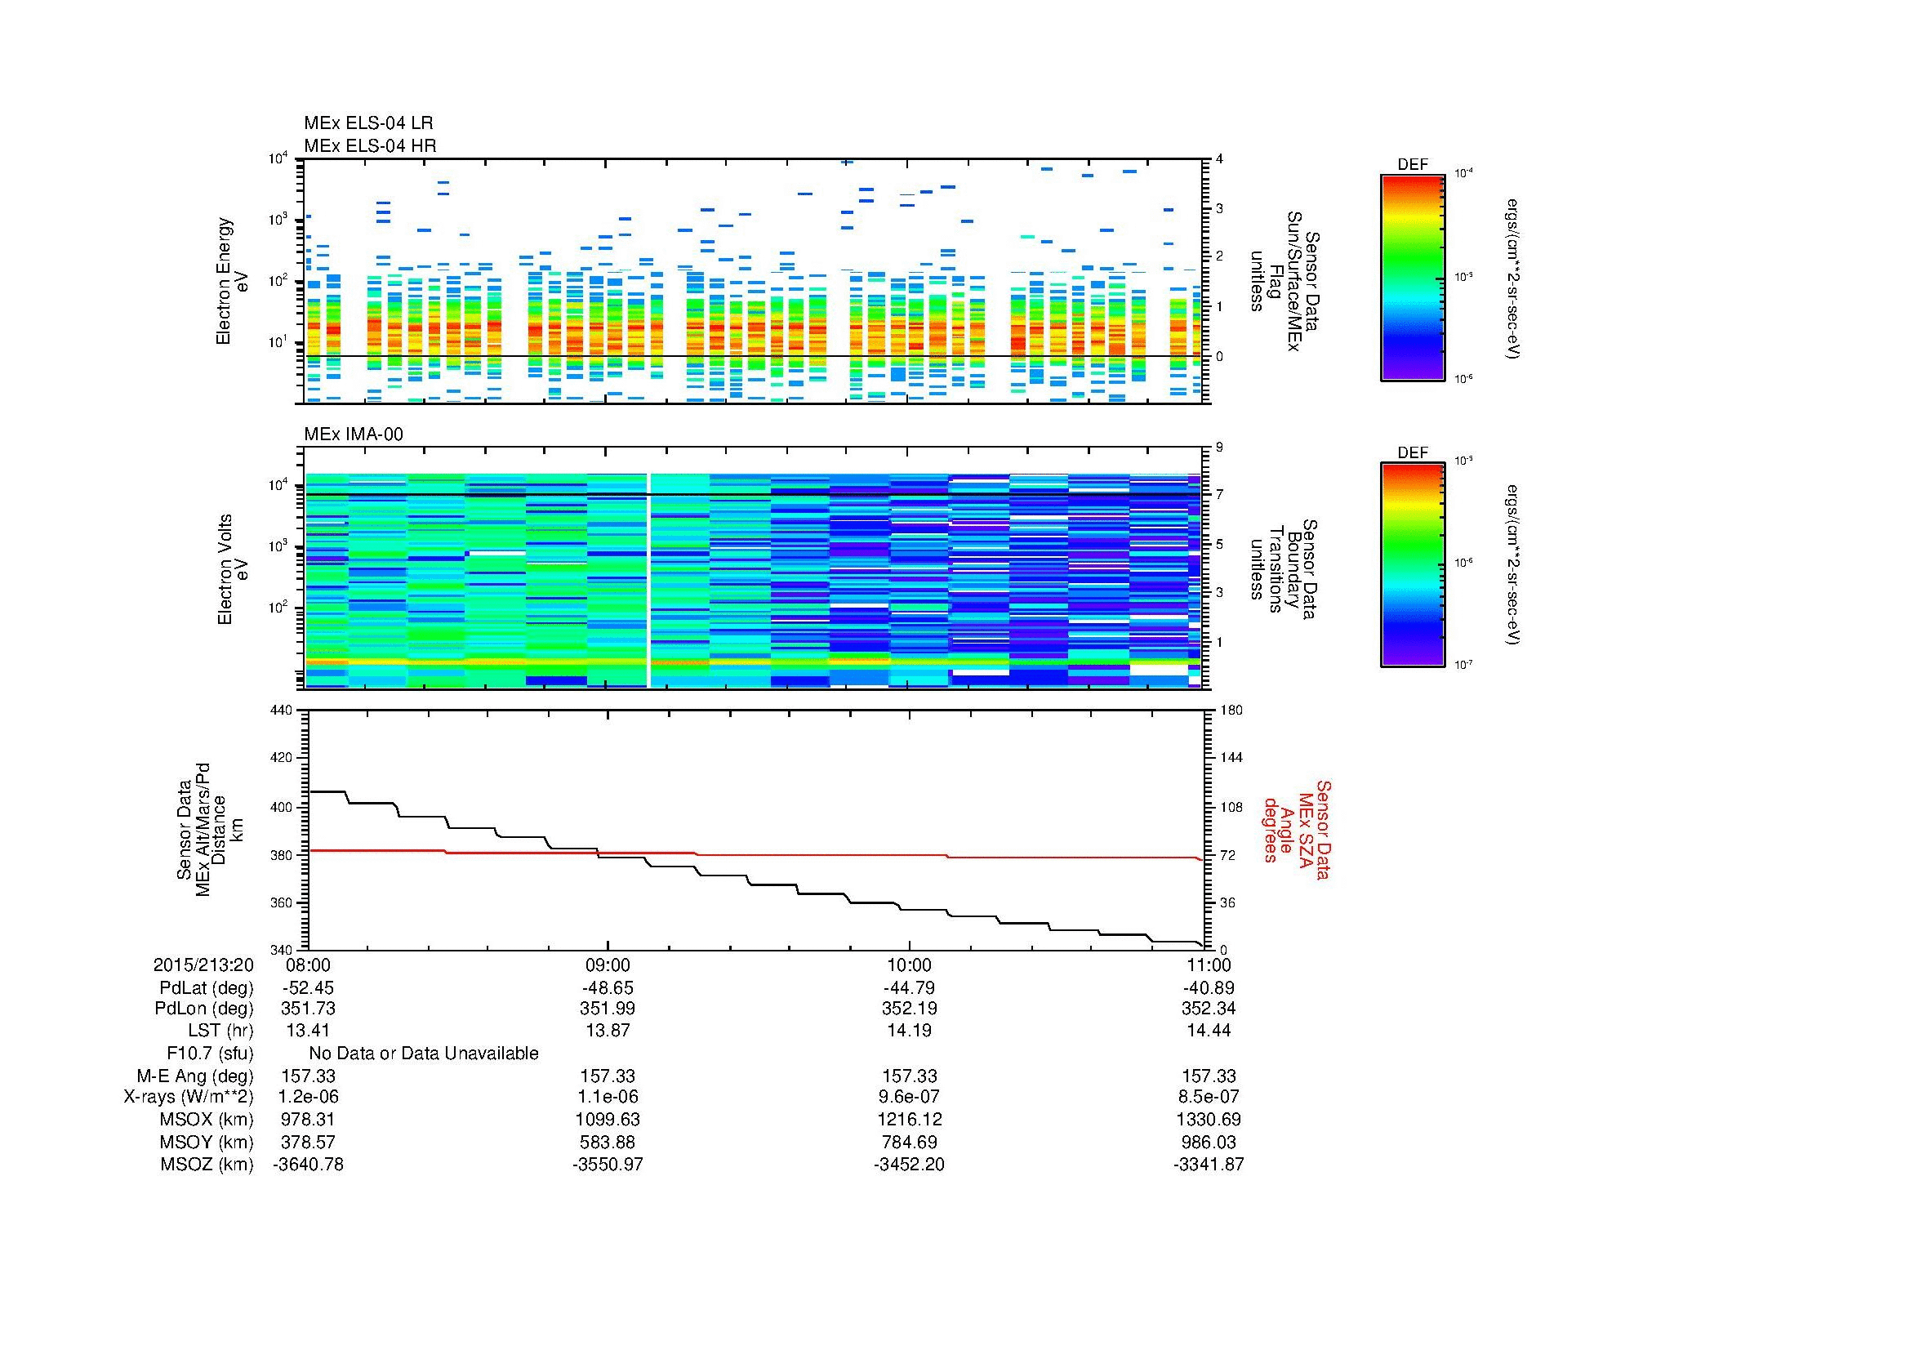Screen dimensions: 1910x1350
Task: Click X-rays value '1.1e-06'
Action: (x=608, y=1097)
